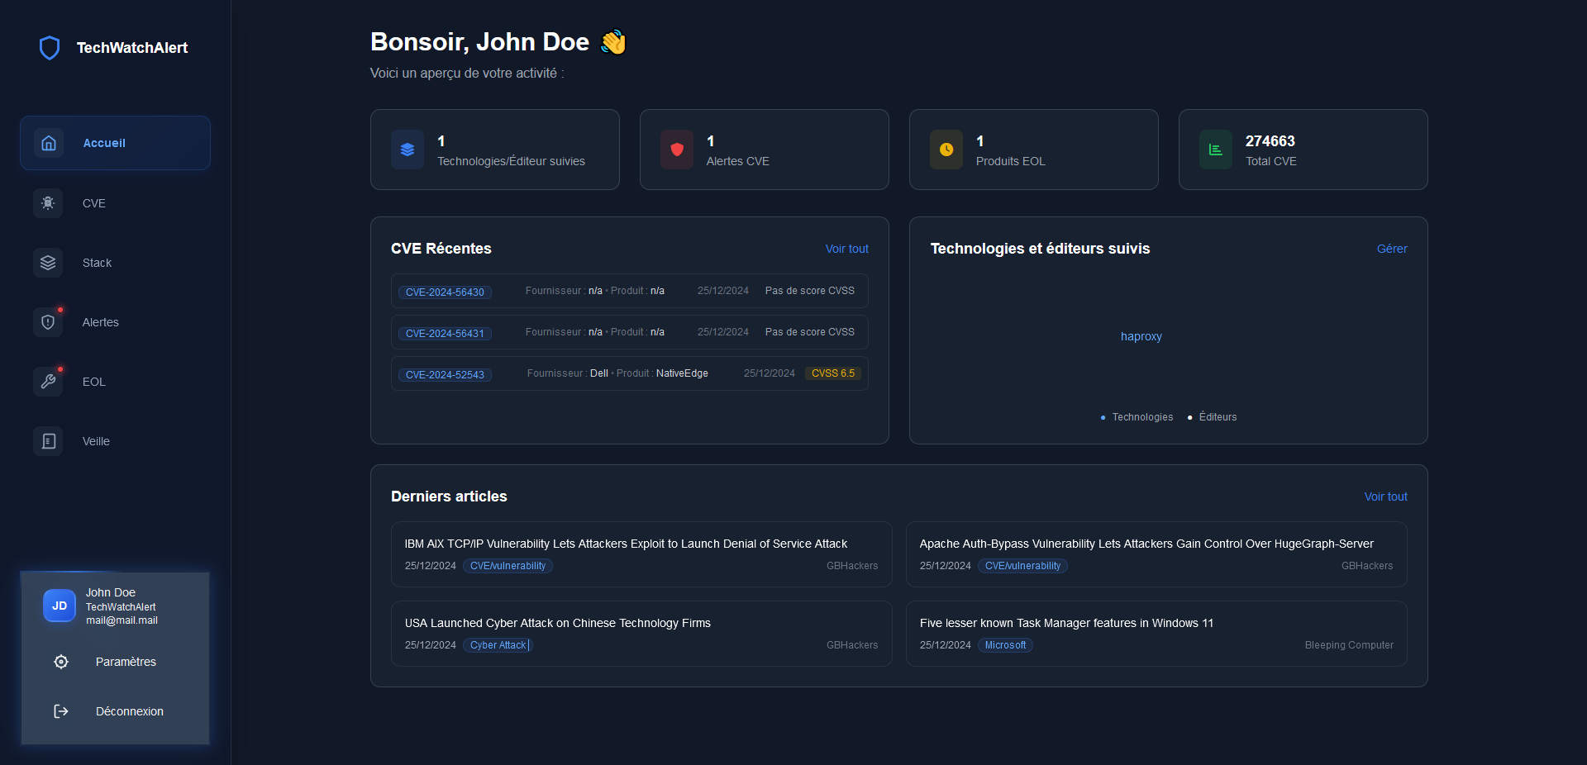Click the Déconnexion logout arrow icon
1587x765 pixels.
click(x=61, y=711)
